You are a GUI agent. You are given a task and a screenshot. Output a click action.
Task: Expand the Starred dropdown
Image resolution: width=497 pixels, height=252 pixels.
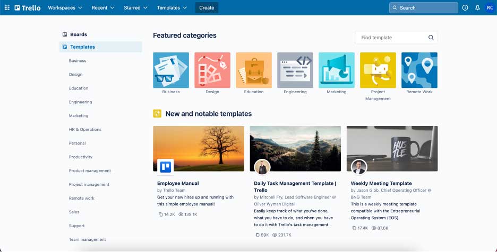(135, 7)
